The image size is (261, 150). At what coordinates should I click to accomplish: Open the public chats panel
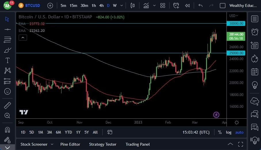click(254, 101)
